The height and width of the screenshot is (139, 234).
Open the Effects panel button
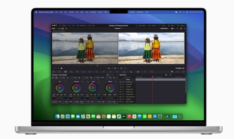tap(171, 26)
